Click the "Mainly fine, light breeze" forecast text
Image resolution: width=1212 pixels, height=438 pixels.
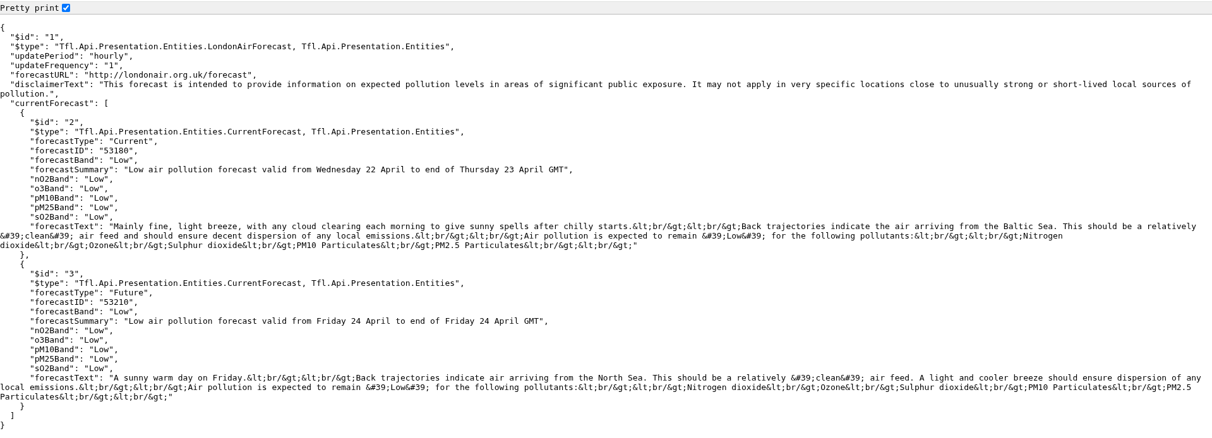(x=379, y=227)
